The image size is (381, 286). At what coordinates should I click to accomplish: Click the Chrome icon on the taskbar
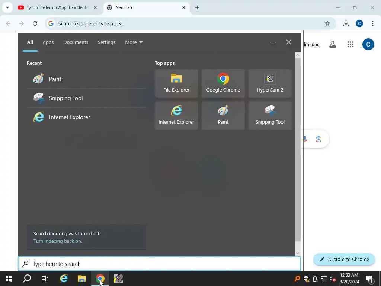(100, 279)
